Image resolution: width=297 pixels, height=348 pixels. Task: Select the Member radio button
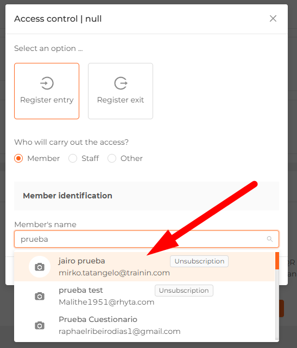(18, 158)
